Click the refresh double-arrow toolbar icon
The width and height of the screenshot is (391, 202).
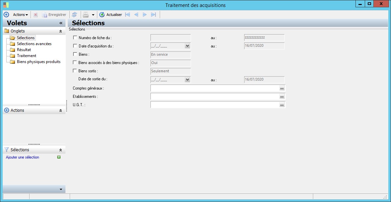coord(74,15)
